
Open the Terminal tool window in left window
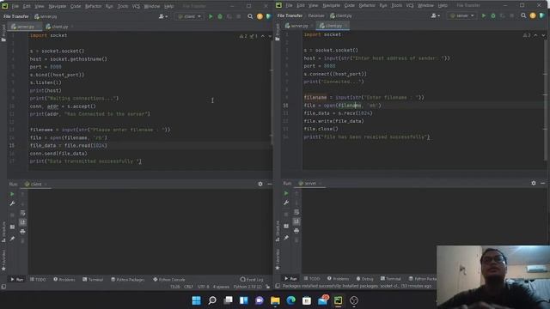[93, 280]
